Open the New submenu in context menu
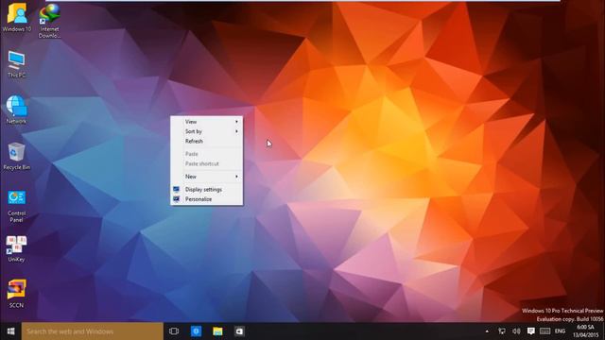 tap(206, 177)
